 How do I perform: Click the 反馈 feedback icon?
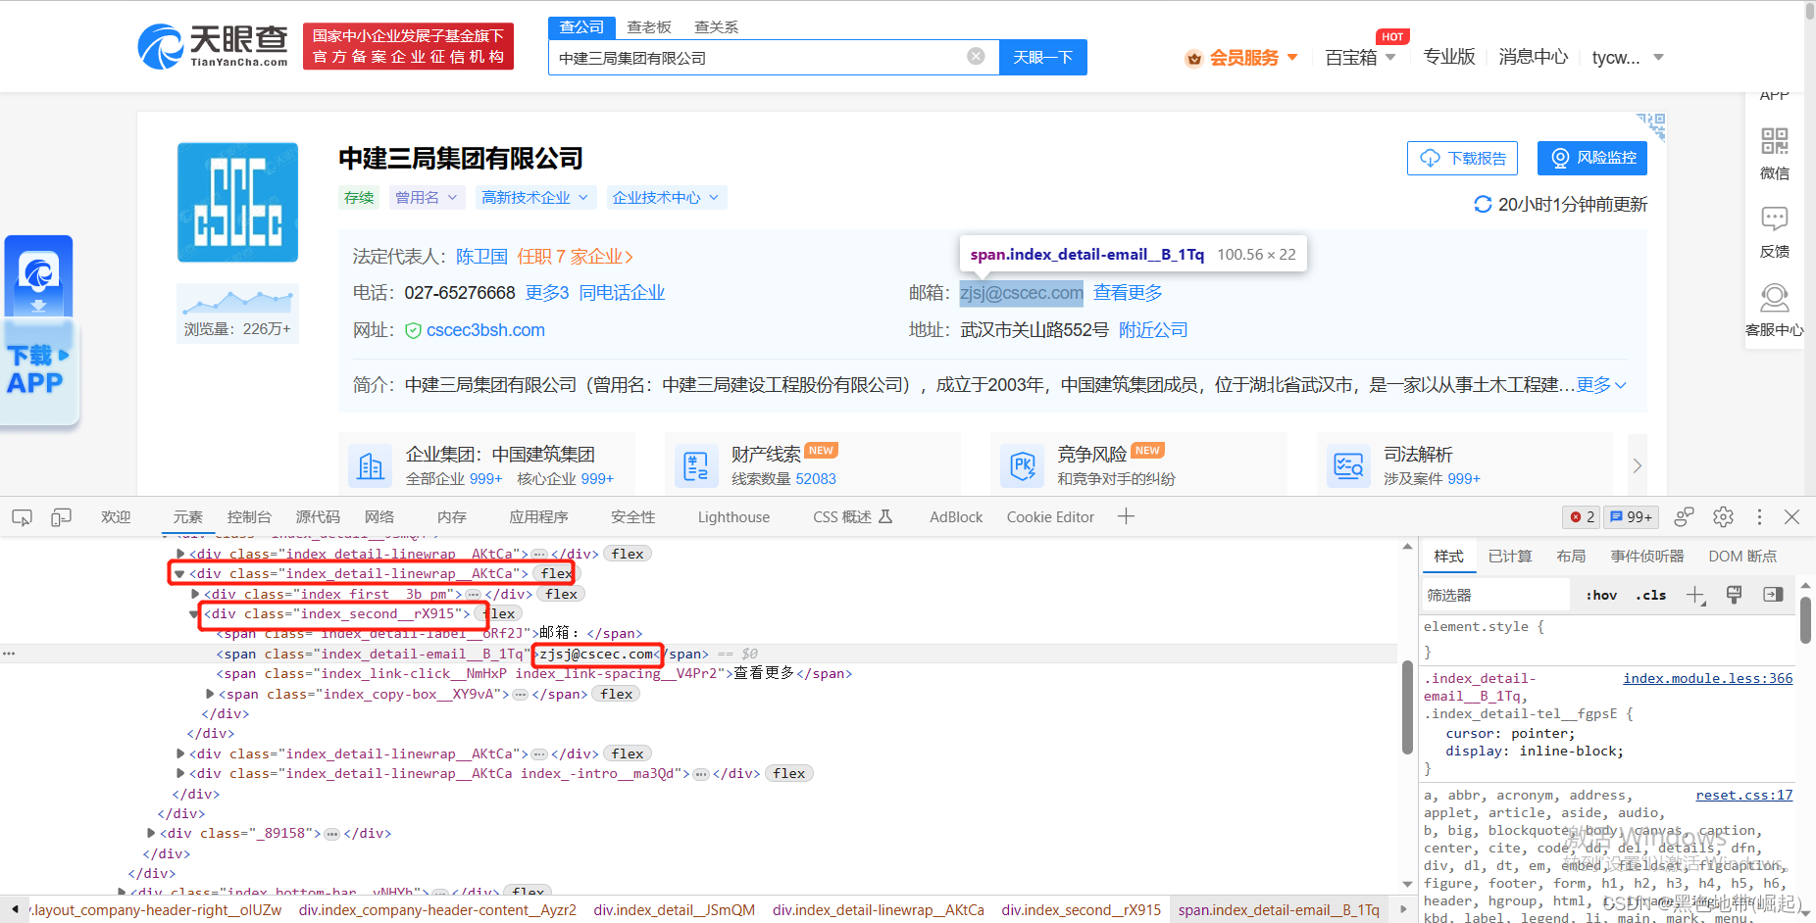1774,219
